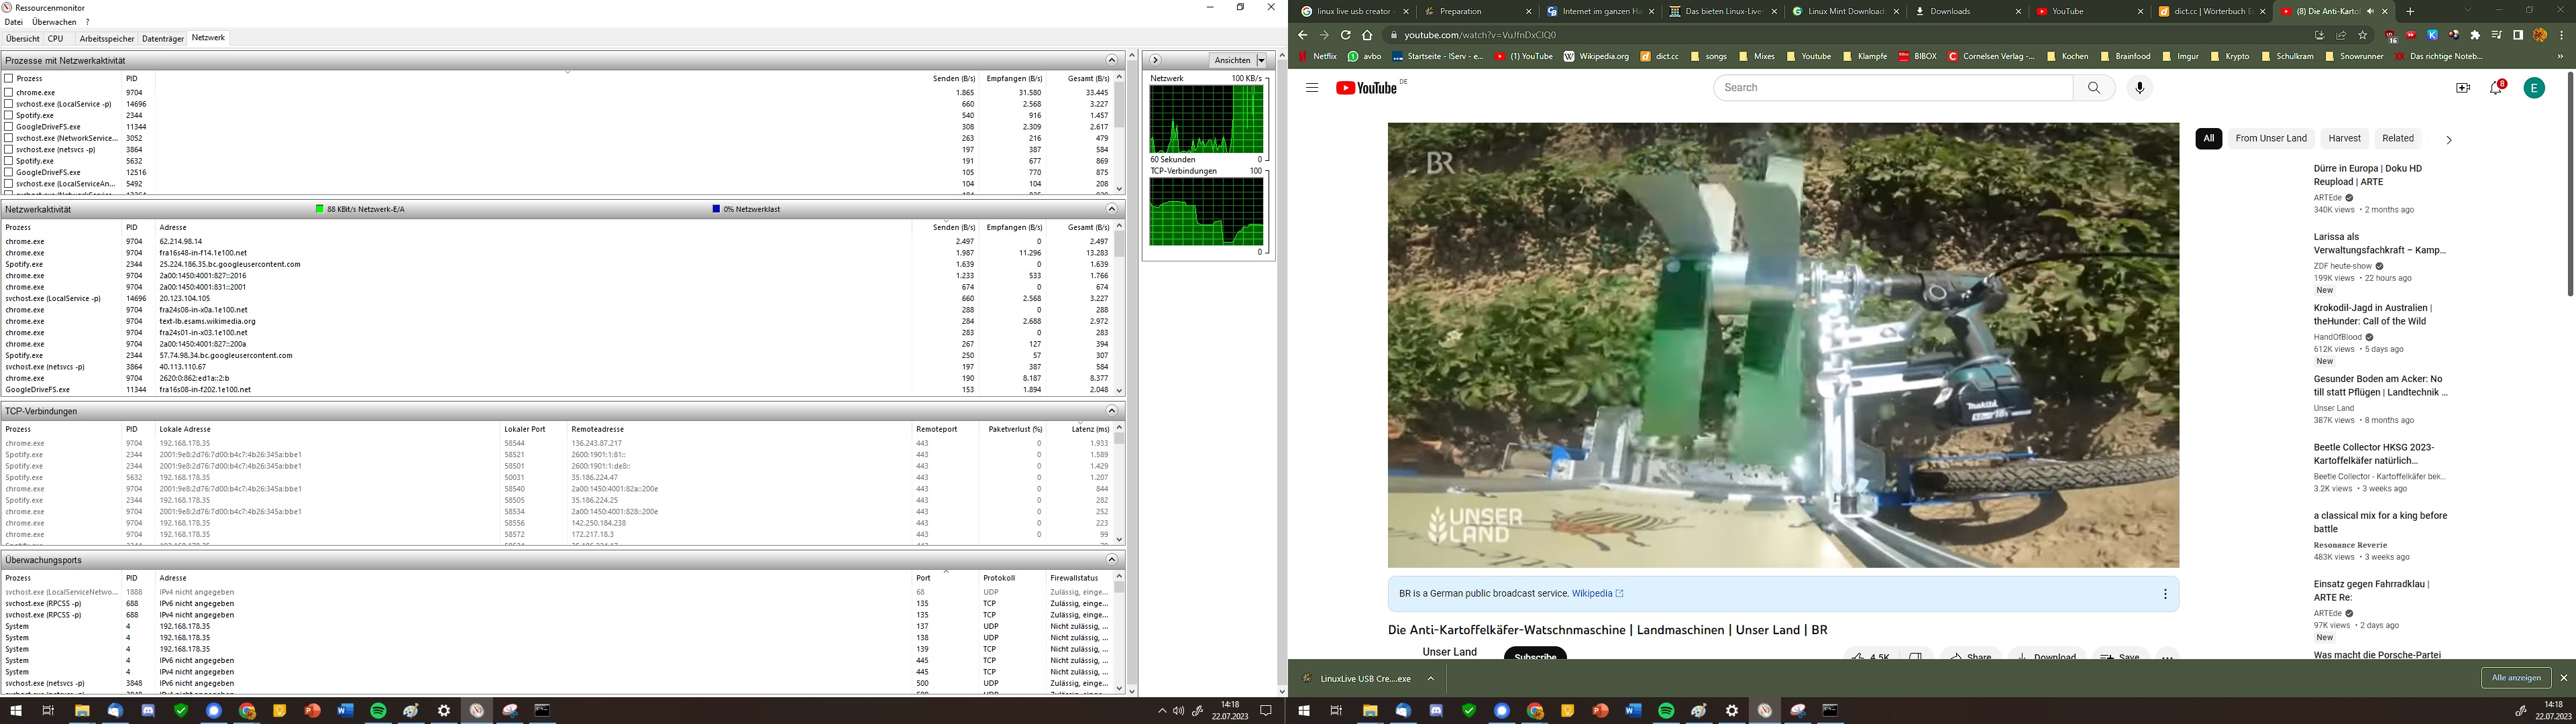The height and width of the screenshot is (724, 2576).
Task: Select the GoogleDriveFS.exe 11344 checkbox
Action: coord(9,127)
